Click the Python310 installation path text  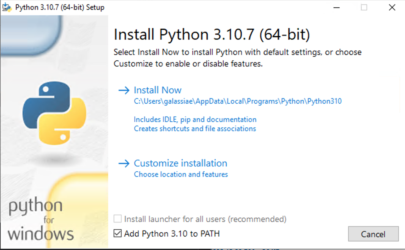click(238, 101)
